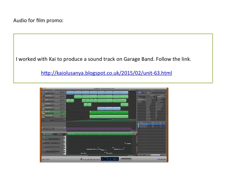Image resolution: width=228 pixels, height=171 pixels.
Task: Click the Tempo column header in loop results
Action: (x=153, y=123)
